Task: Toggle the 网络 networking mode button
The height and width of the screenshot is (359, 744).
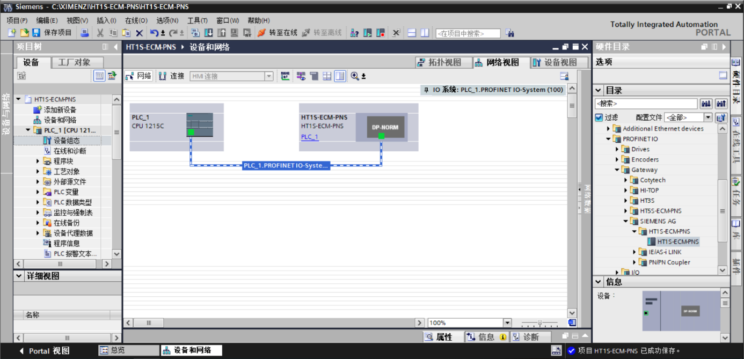Action: (139, 76)
